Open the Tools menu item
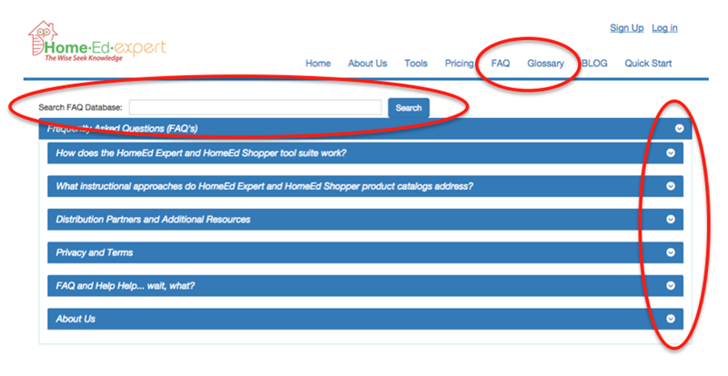Screen dimensions: 728x376 [416, 64]
